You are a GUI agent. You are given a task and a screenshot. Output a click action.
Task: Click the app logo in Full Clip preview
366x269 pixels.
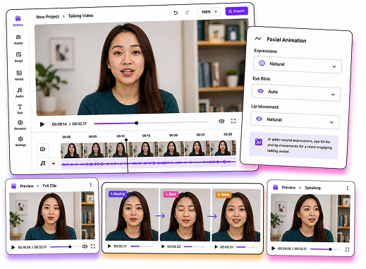(x=13, y=186)
